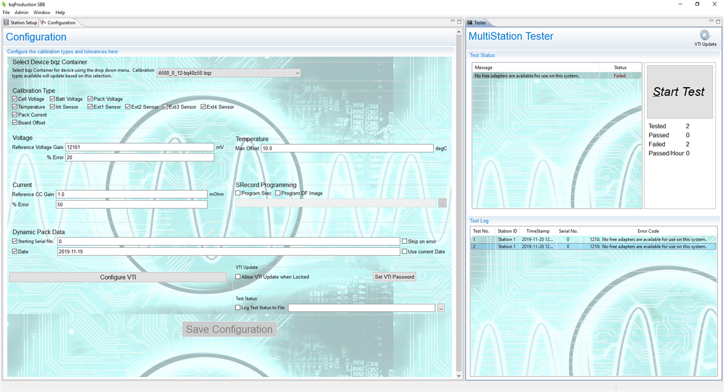Click the scroll down arrow in Configuration panel
Image resolution: width=724 pixels, height=392 pixels.
(459, 376)
